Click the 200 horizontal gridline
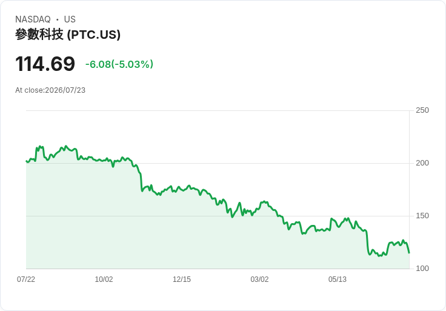This screenshot has width=446, height=311. 218,163
